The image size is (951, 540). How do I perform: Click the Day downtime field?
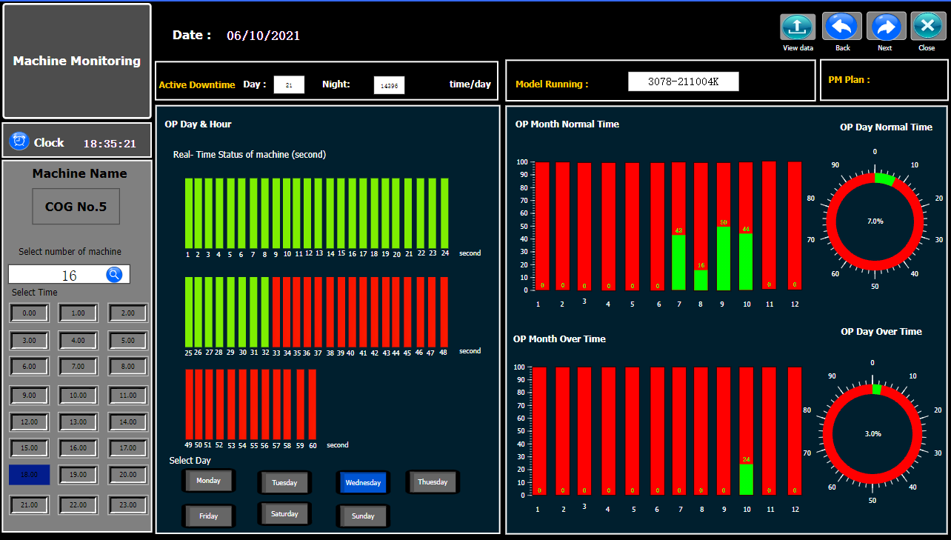289,84
